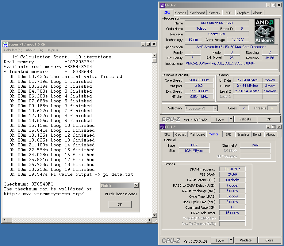Screen dimensions: 284x246
Task: Maximize the Super PI window
Action: pyautogui.click(x=148, y=44)
